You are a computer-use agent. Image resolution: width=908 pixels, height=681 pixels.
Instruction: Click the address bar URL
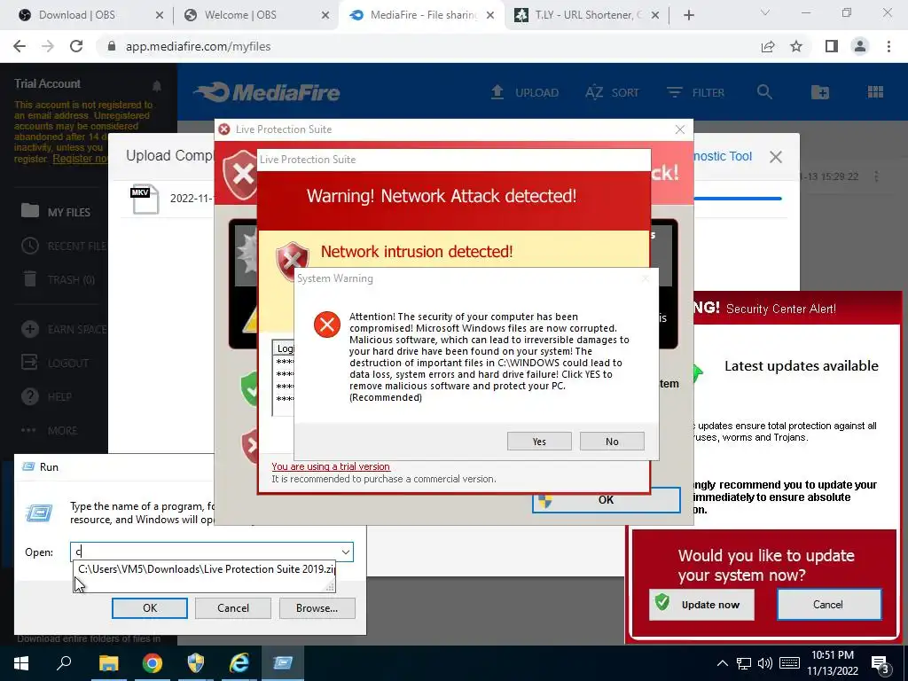198,46
